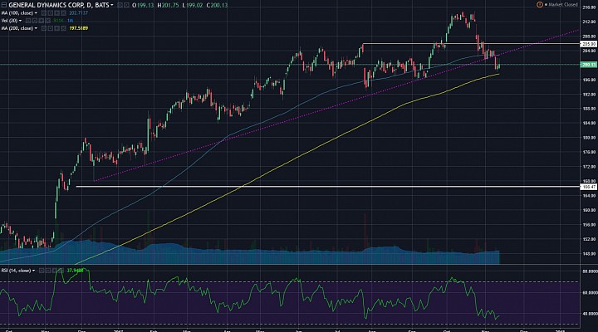The width and height of the screenshot is (598, 332).
Task: Open settings icon for Vol (20)
Action: [35, 21]
